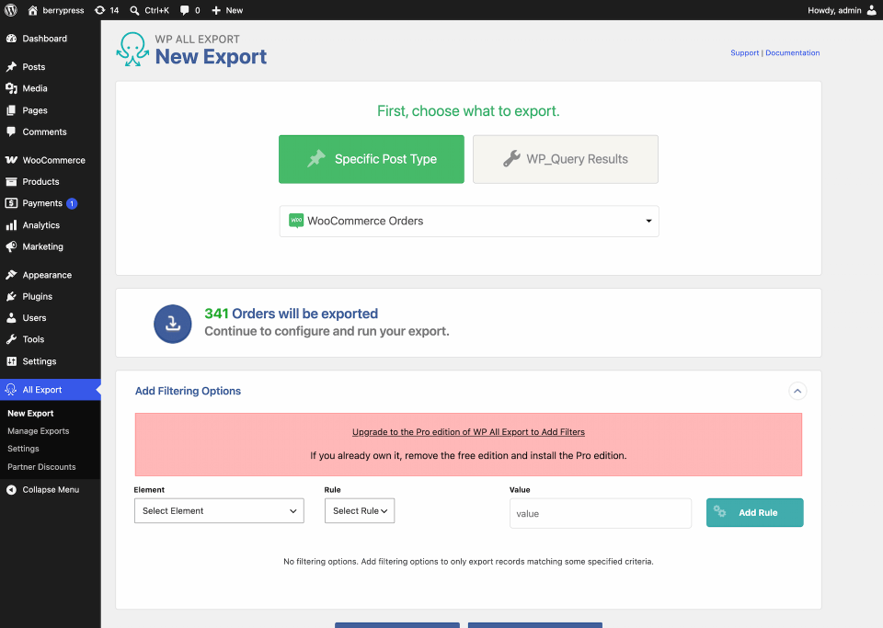Click the Users person icon
Image resolution: width=883 pixels, height=628 pixels.
click(x=11, y=318)
